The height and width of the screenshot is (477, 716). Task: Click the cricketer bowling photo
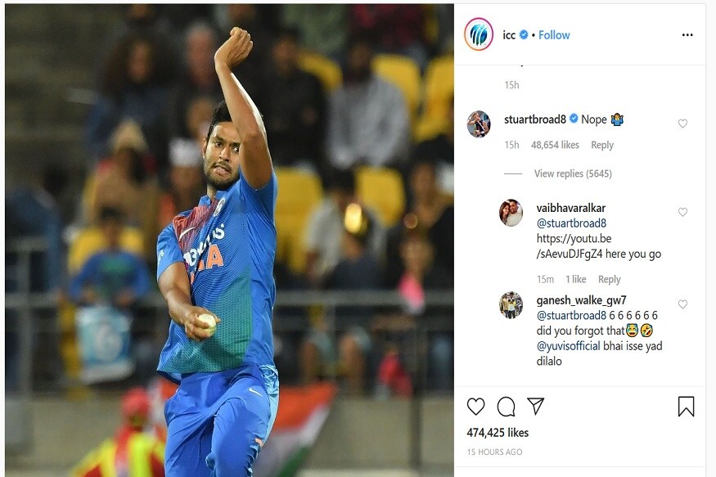point(229,241)
